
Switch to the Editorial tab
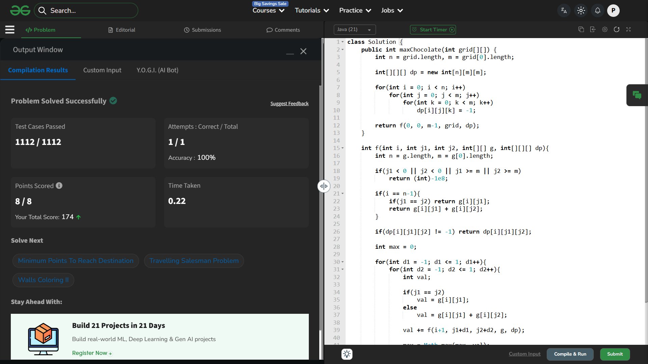click(122, 30)
